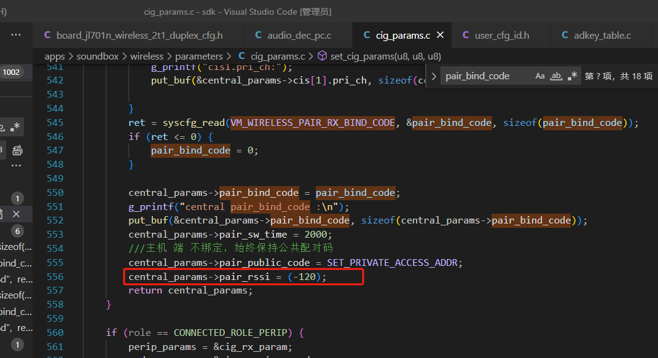Dismiss the sidebar search result with X
The height and width of the screenshot is (358, 658).
point(16,214)
